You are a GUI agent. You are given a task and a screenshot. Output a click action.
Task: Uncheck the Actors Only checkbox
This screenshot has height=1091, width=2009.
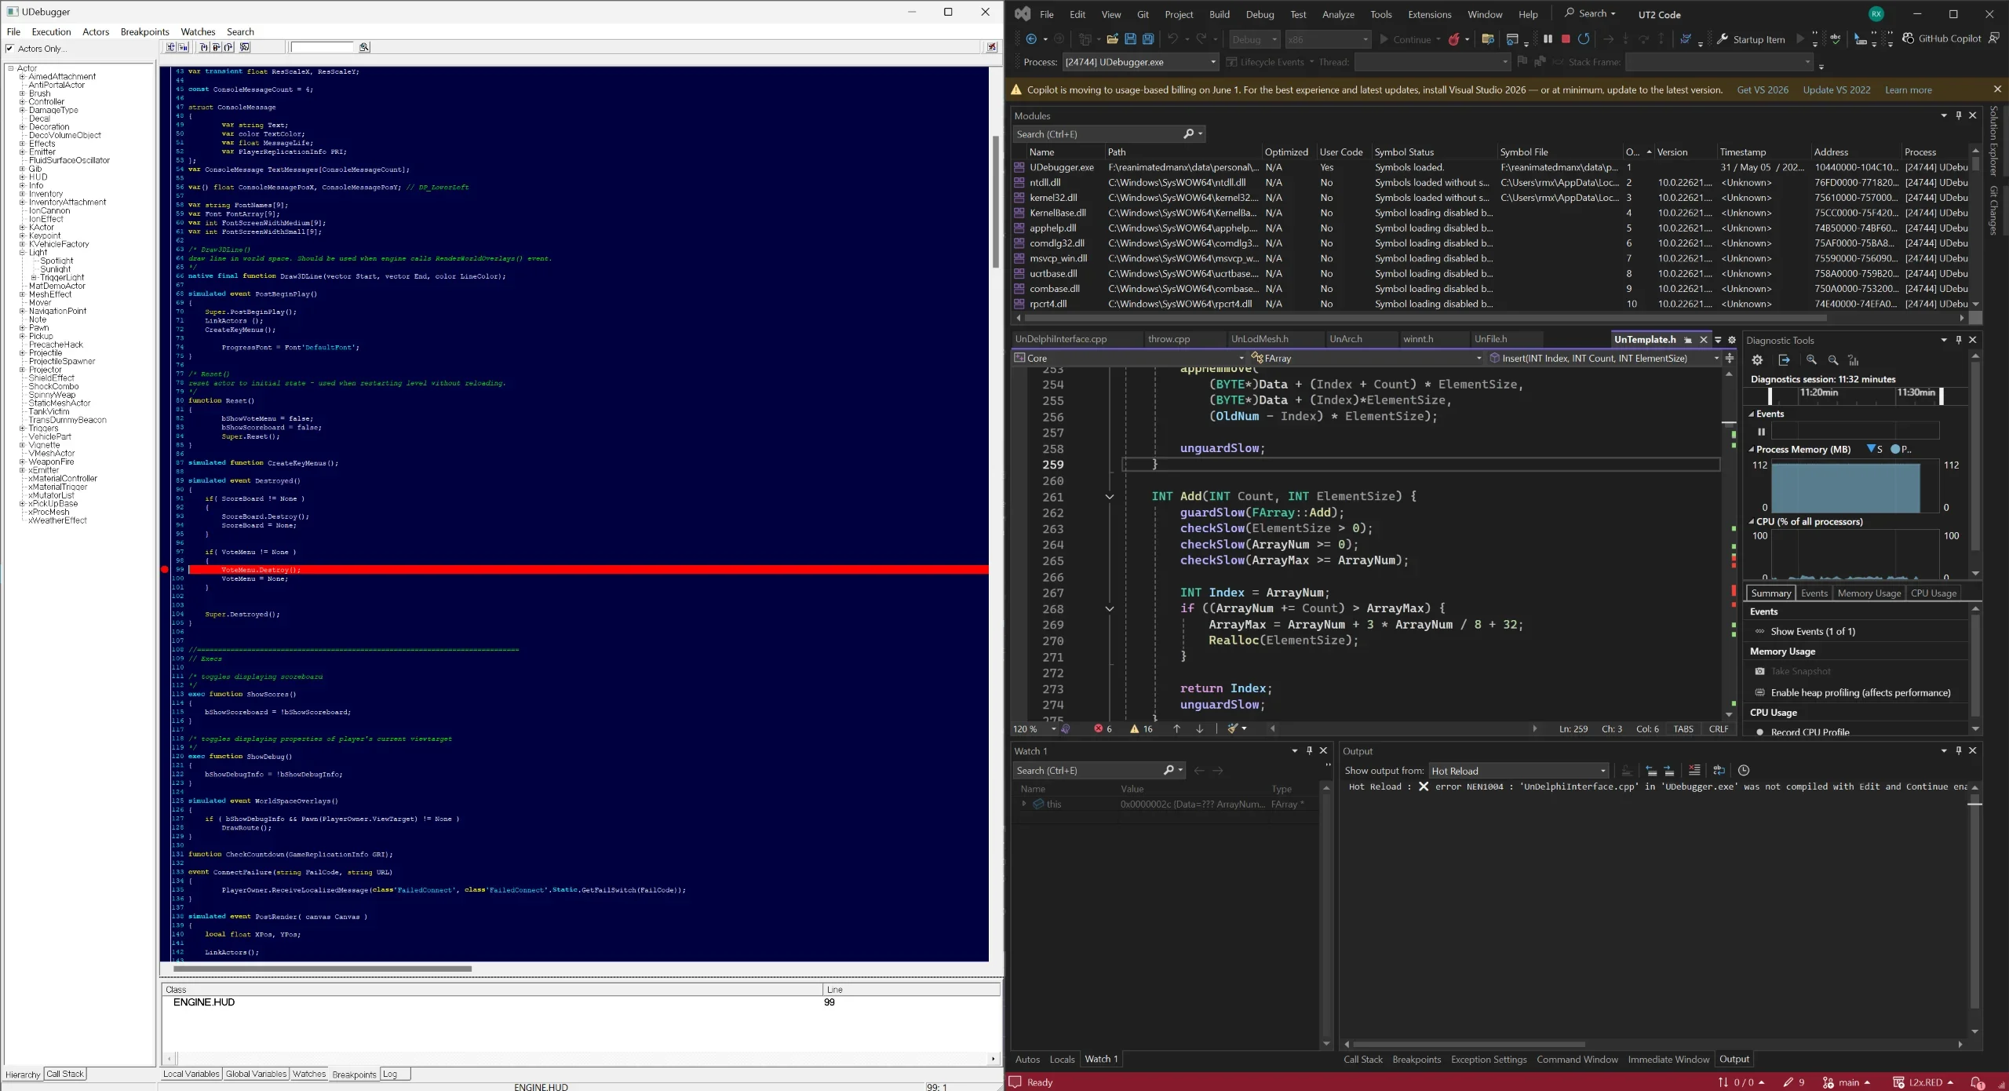10,49
